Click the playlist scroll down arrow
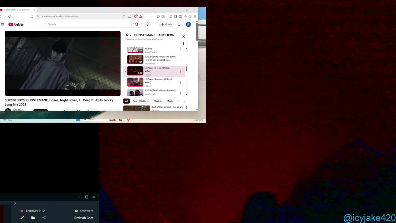 point(186,94)
